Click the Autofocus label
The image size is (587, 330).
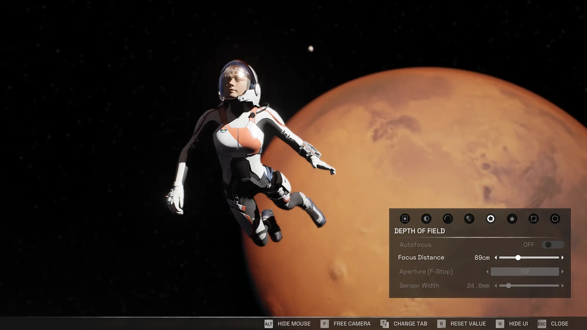pyautogui.click(x=415, y=245)
